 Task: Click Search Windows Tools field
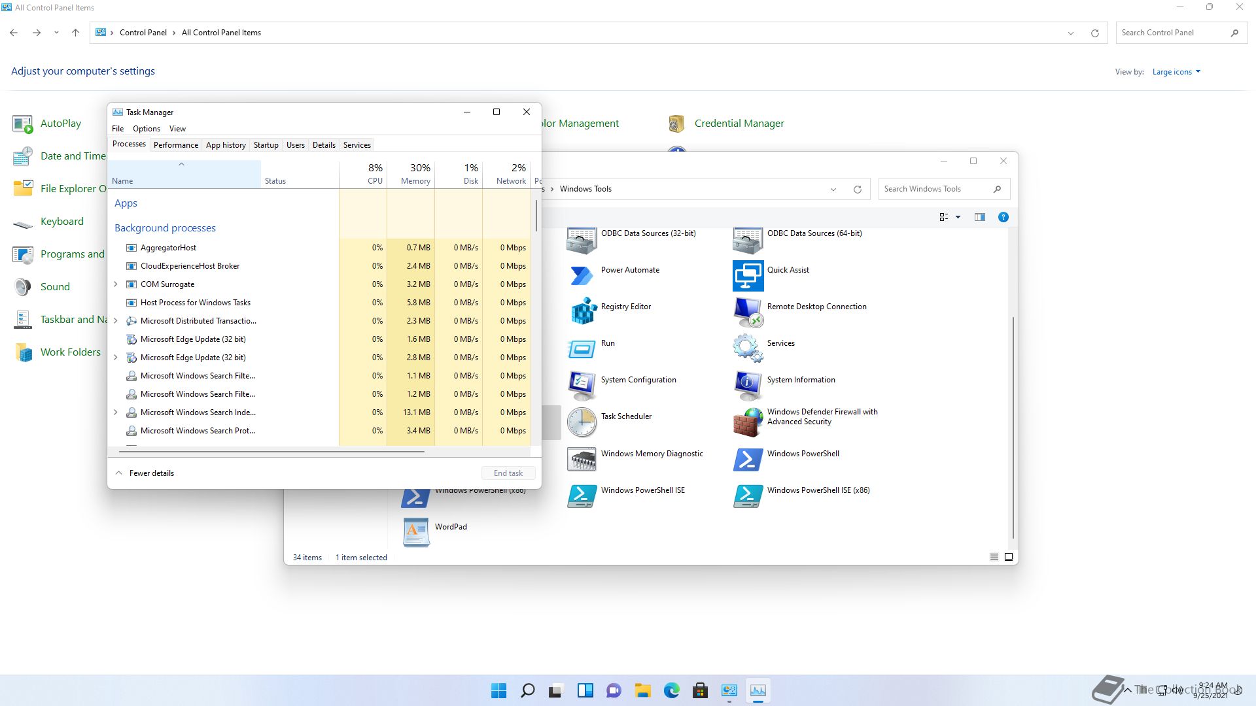[x=944, y=189]
